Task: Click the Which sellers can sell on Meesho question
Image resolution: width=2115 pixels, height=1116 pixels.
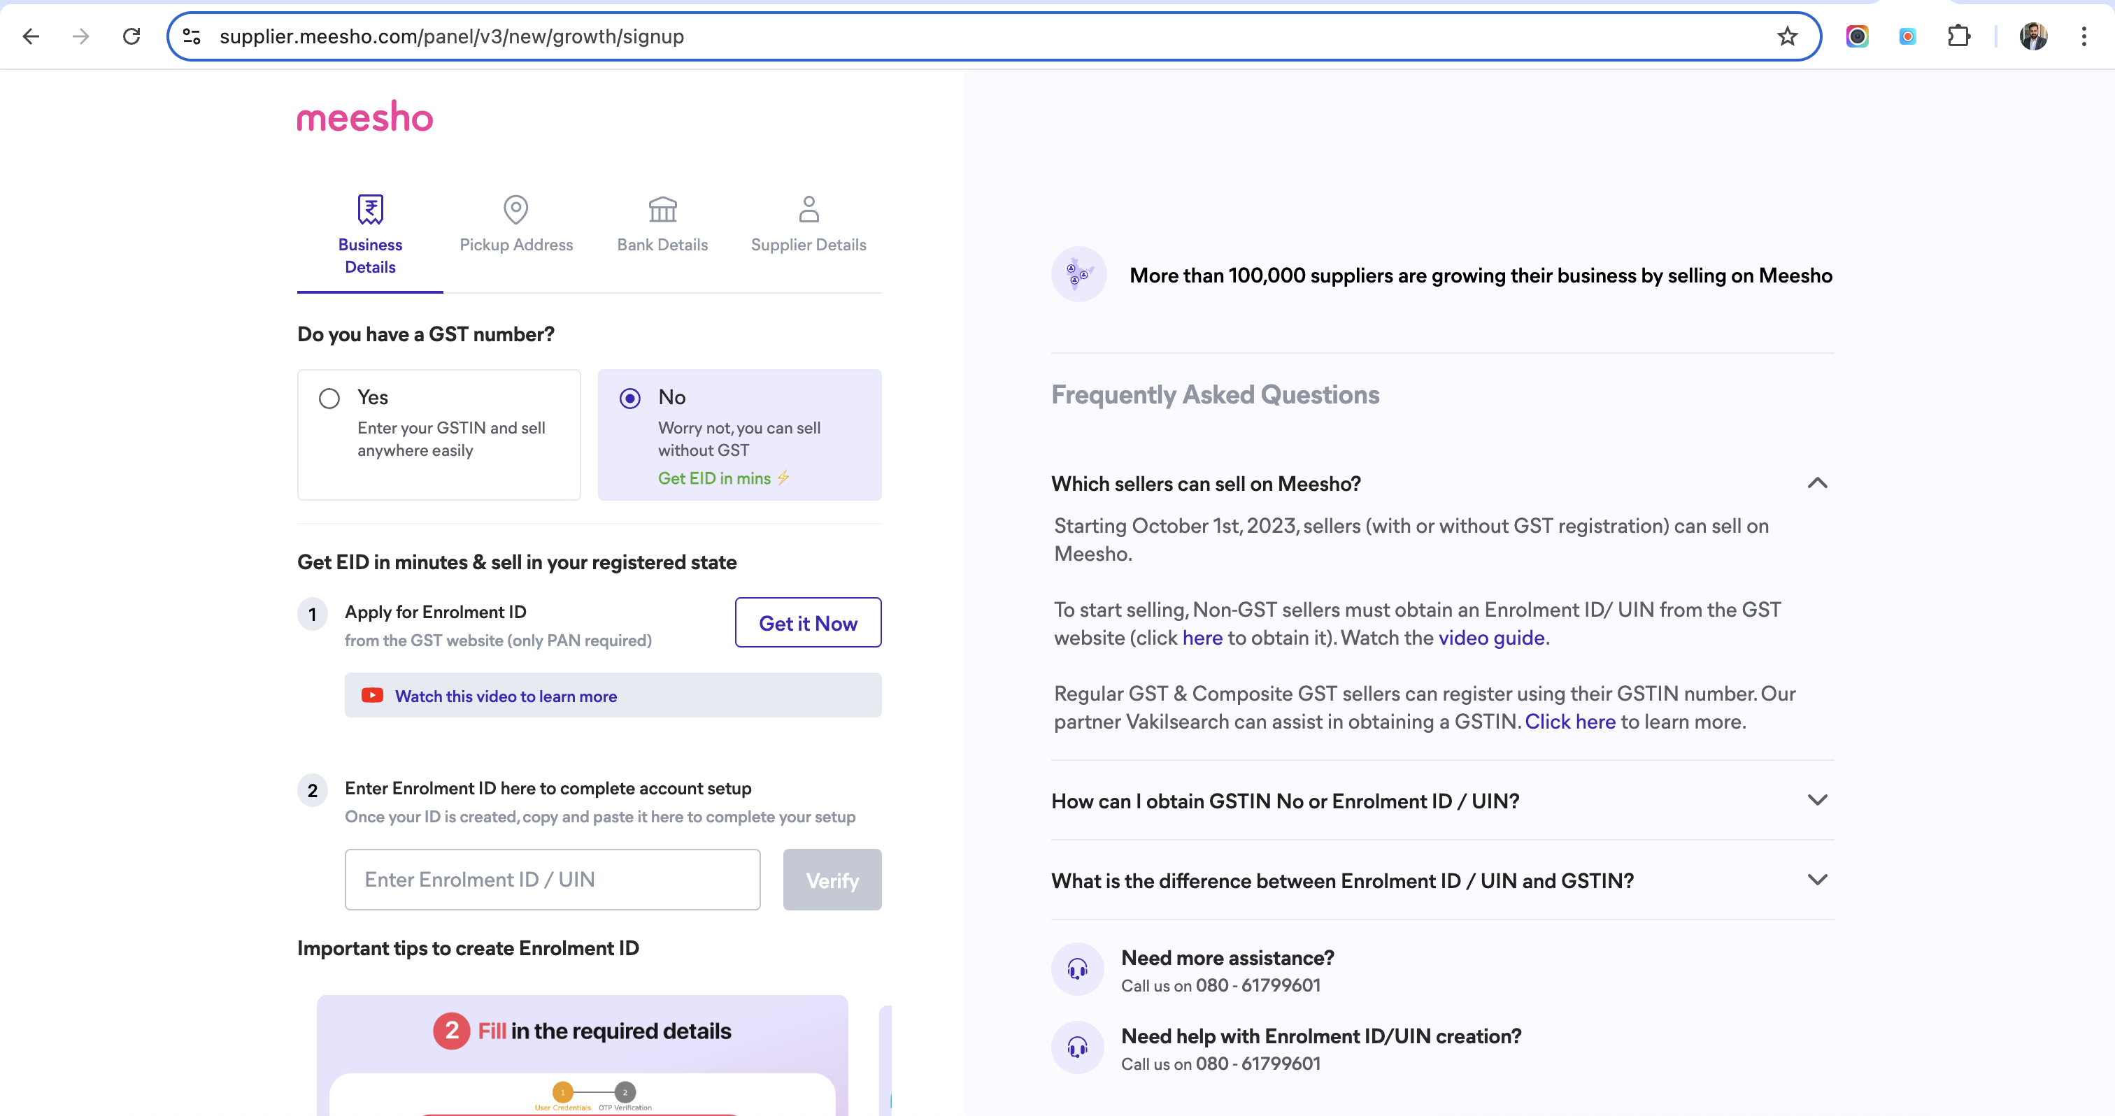Action: [x=1206, y=483]
